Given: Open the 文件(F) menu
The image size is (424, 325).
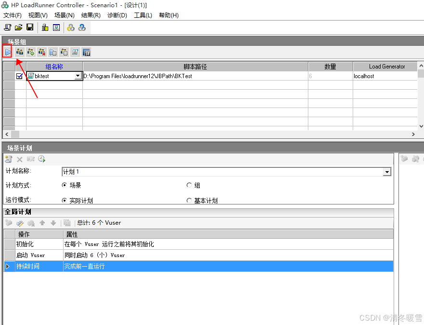Looking at the screenshot, I should click(13, 15).
